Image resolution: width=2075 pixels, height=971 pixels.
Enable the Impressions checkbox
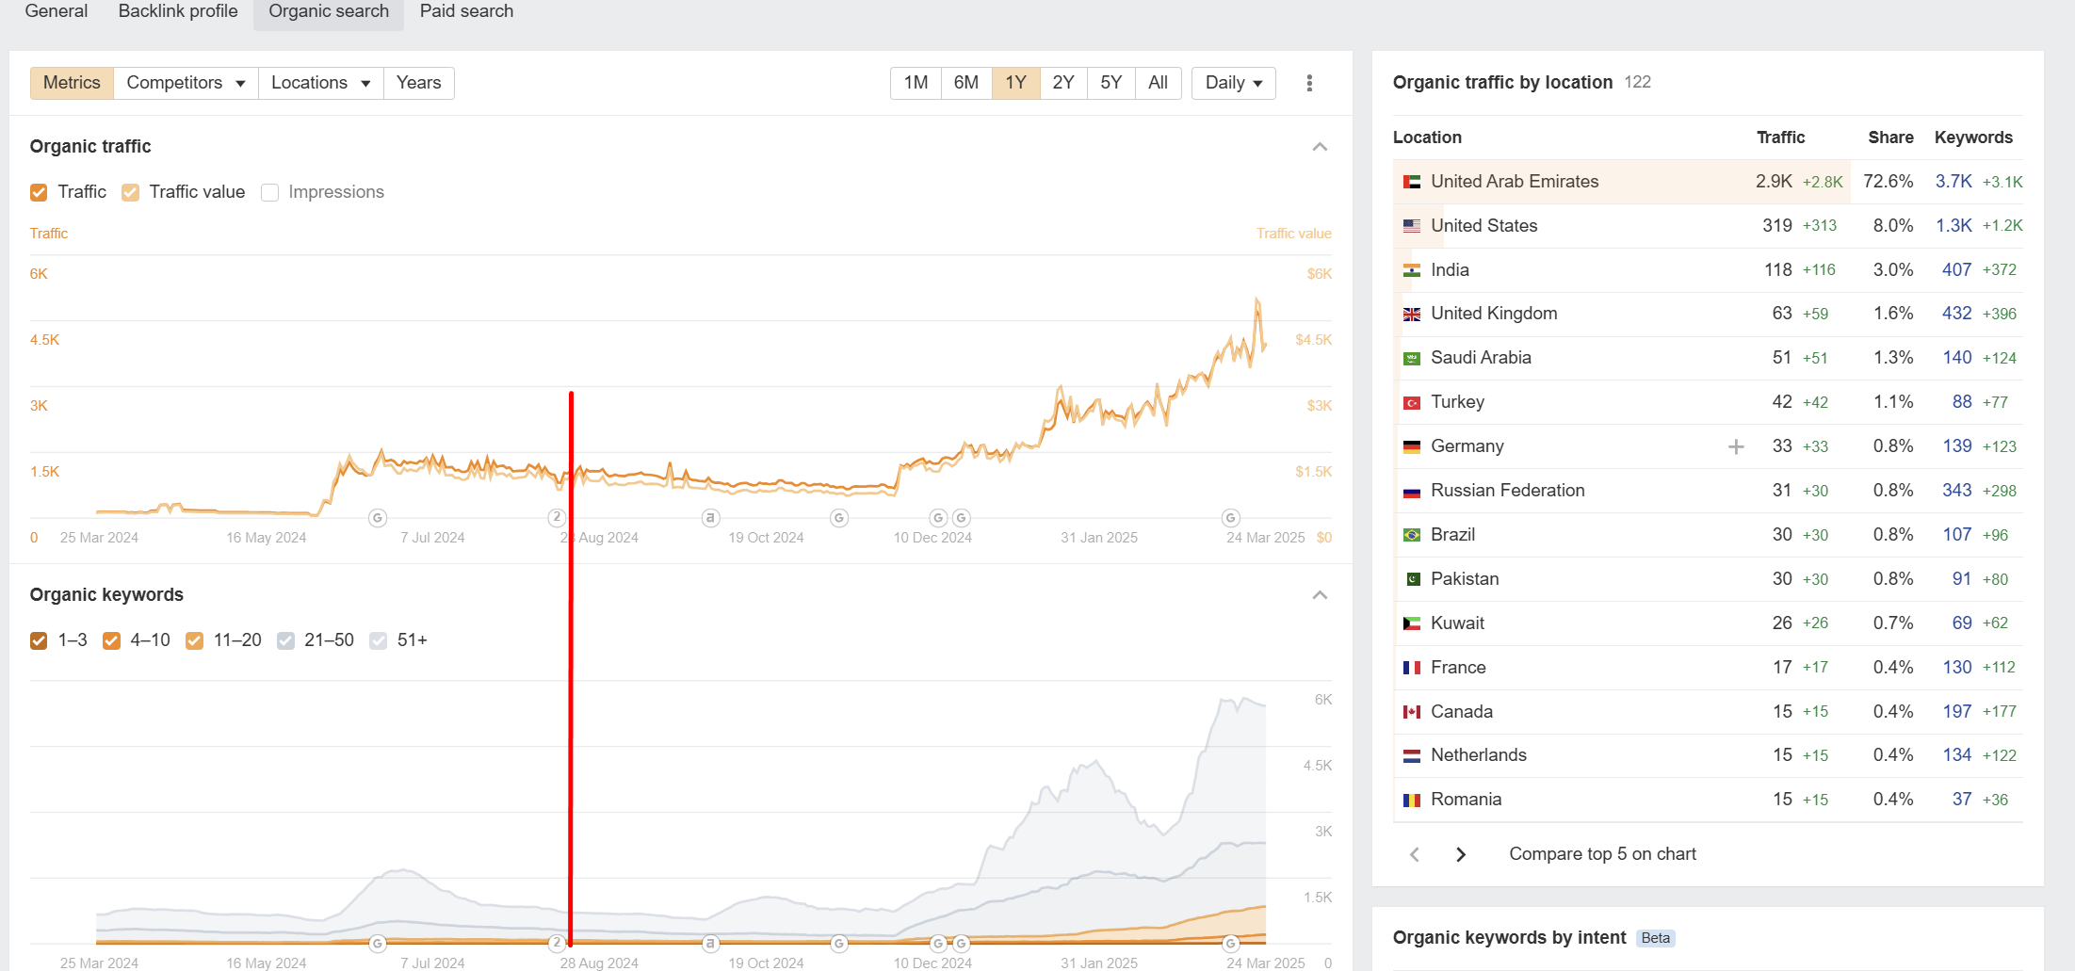coord(270,192)
